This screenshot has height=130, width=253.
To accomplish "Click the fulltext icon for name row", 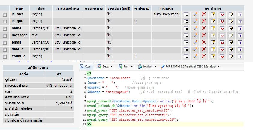I will coord(240,28).
